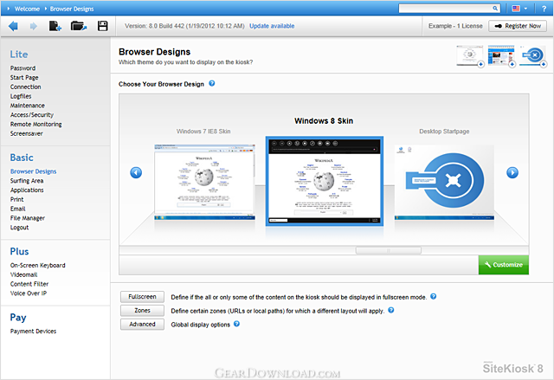Viewport: 554px width, 380px height.
Task: Open Password in the Lite section
Action: pyautogui.click(x=23, y=68)
